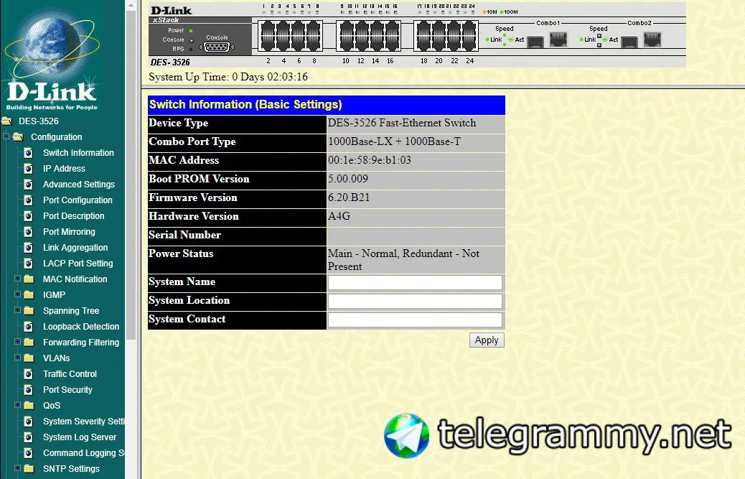
Task: Select the DES-3526 root tree label
Action: (39, 121)
